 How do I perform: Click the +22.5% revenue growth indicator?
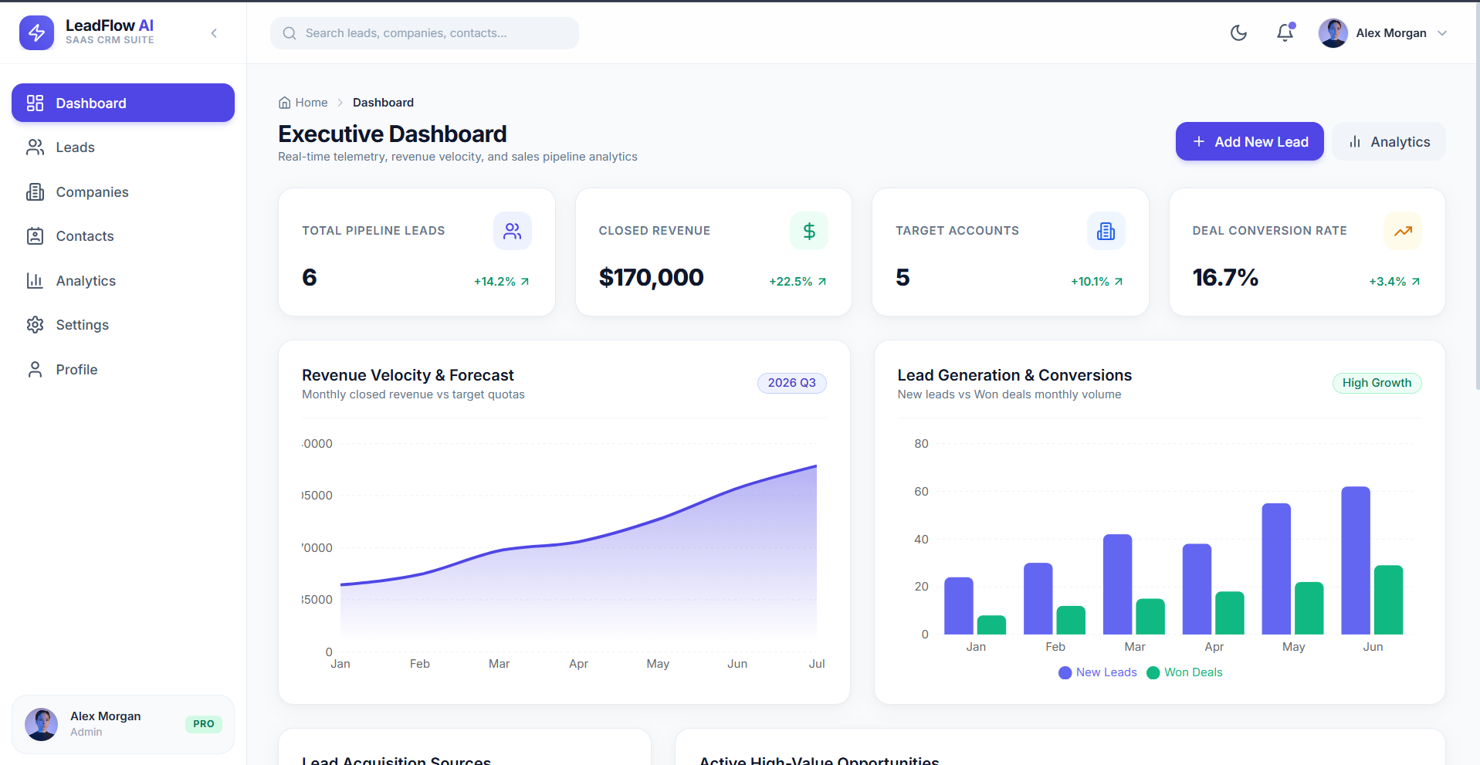coord(798,282)
